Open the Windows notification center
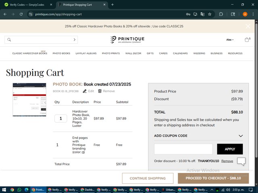The width and height of the screenshot is (258, 193). tap(251, 190)
